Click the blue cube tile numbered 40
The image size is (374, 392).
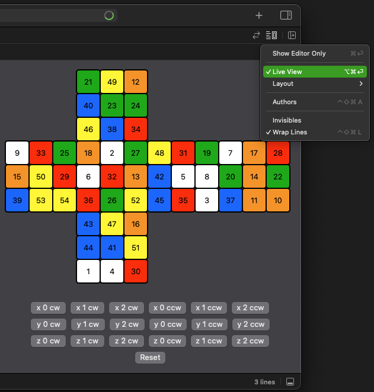pyautogui.click(x=88, y=105)
